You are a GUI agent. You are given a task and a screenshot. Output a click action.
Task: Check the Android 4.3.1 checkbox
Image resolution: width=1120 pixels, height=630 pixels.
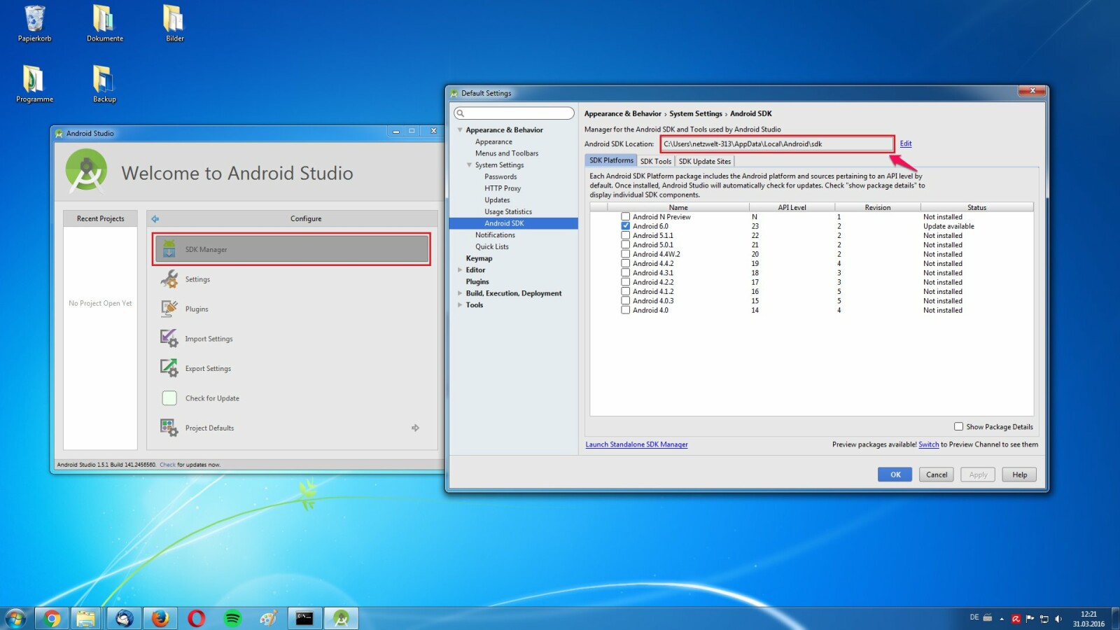pos(626,273)
